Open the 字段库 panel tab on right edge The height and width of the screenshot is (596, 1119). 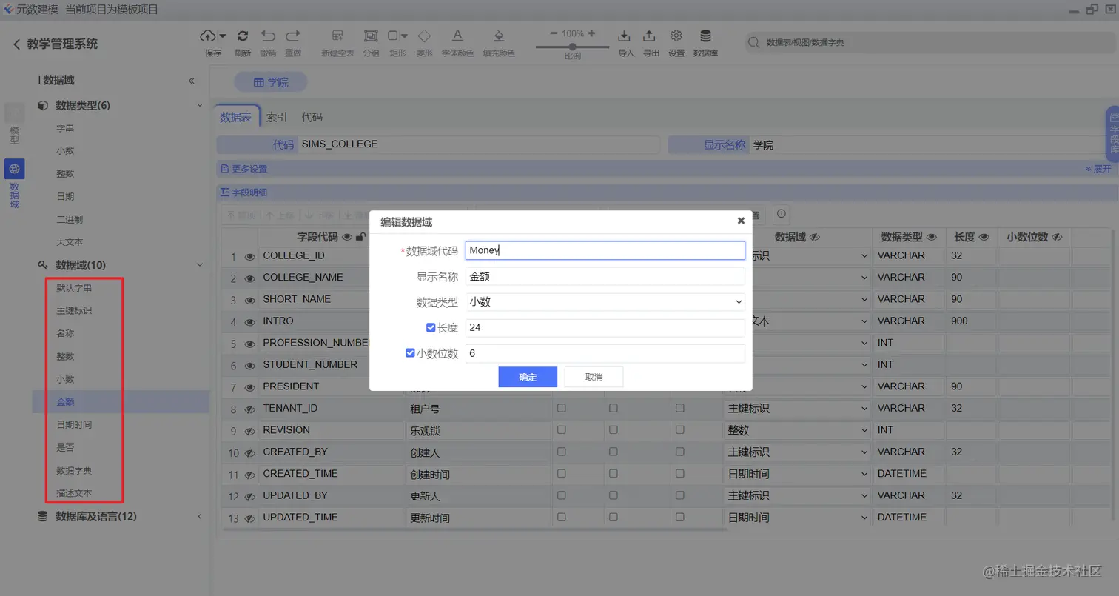(1113, 134)
